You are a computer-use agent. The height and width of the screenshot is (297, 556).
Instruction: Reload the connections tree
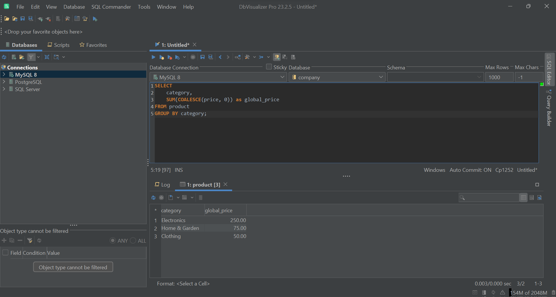pyautogui.click(x=4, y=57)
